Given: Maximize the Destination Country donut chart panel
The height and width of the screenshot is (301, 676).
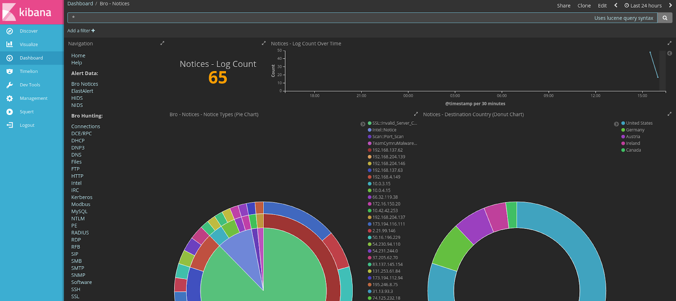Looking at the screenshot, I should coord(669,114).
